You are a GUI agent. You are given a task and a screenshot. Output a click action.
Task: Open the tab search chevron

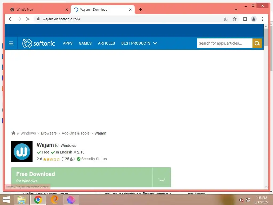[236, 10]
